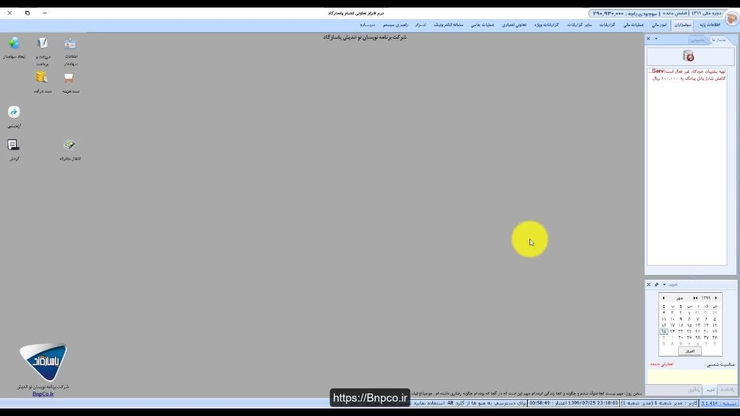Expand the calendar panel dropdown arrow
This screenshot has height=416, width=740.
664,284
